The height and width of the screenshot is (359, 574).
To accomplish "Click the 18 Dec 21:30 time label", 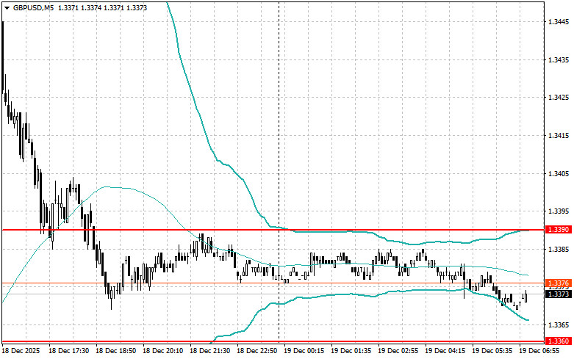I will [x=209, y=351].
